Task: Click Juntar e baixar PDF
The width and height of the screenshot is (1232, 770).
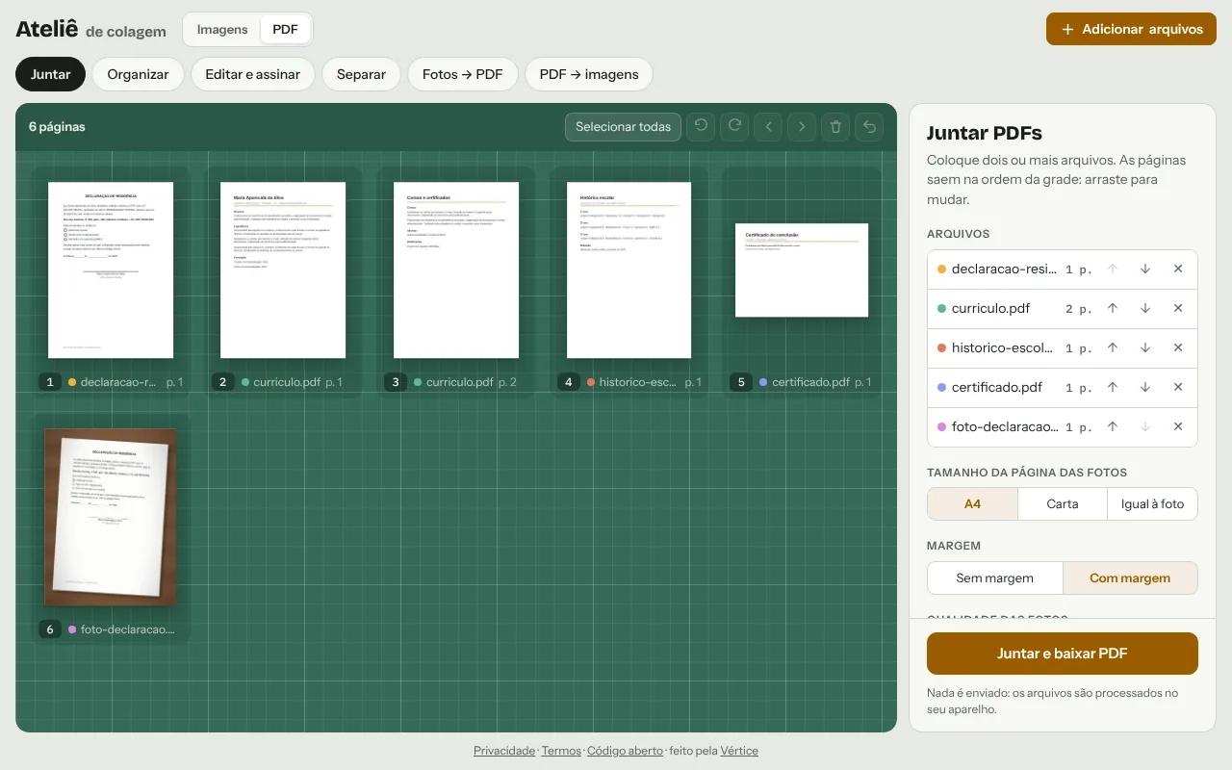Action: (x=1063, y=654)
